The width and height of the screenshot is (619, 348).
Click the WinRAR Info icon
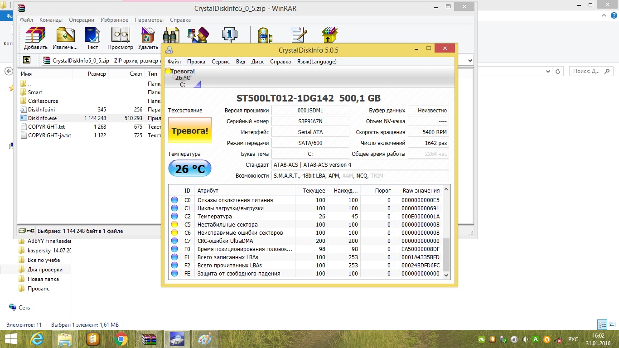(230, 35)
